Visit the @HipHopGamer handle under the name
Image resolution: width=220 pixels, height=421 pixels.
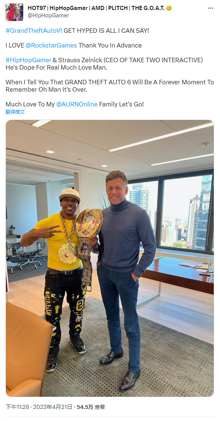click(48, 15)
